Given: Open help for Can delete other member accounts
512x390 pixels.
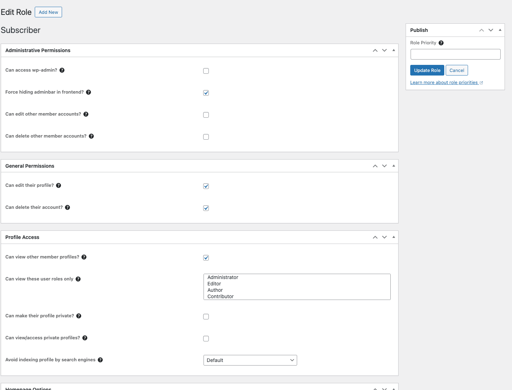Looking at the screenshot, I should [x=91, y=136].
